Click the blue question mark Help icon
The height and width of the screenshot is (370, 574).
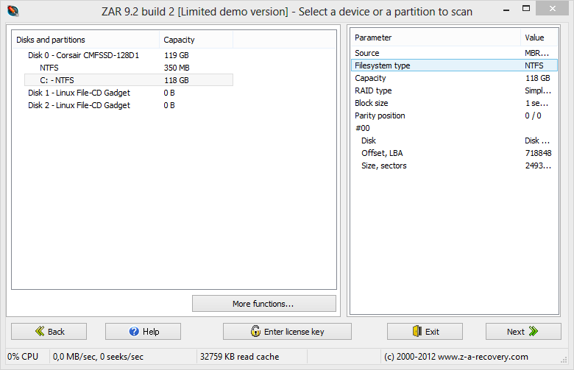pos(134,331)
